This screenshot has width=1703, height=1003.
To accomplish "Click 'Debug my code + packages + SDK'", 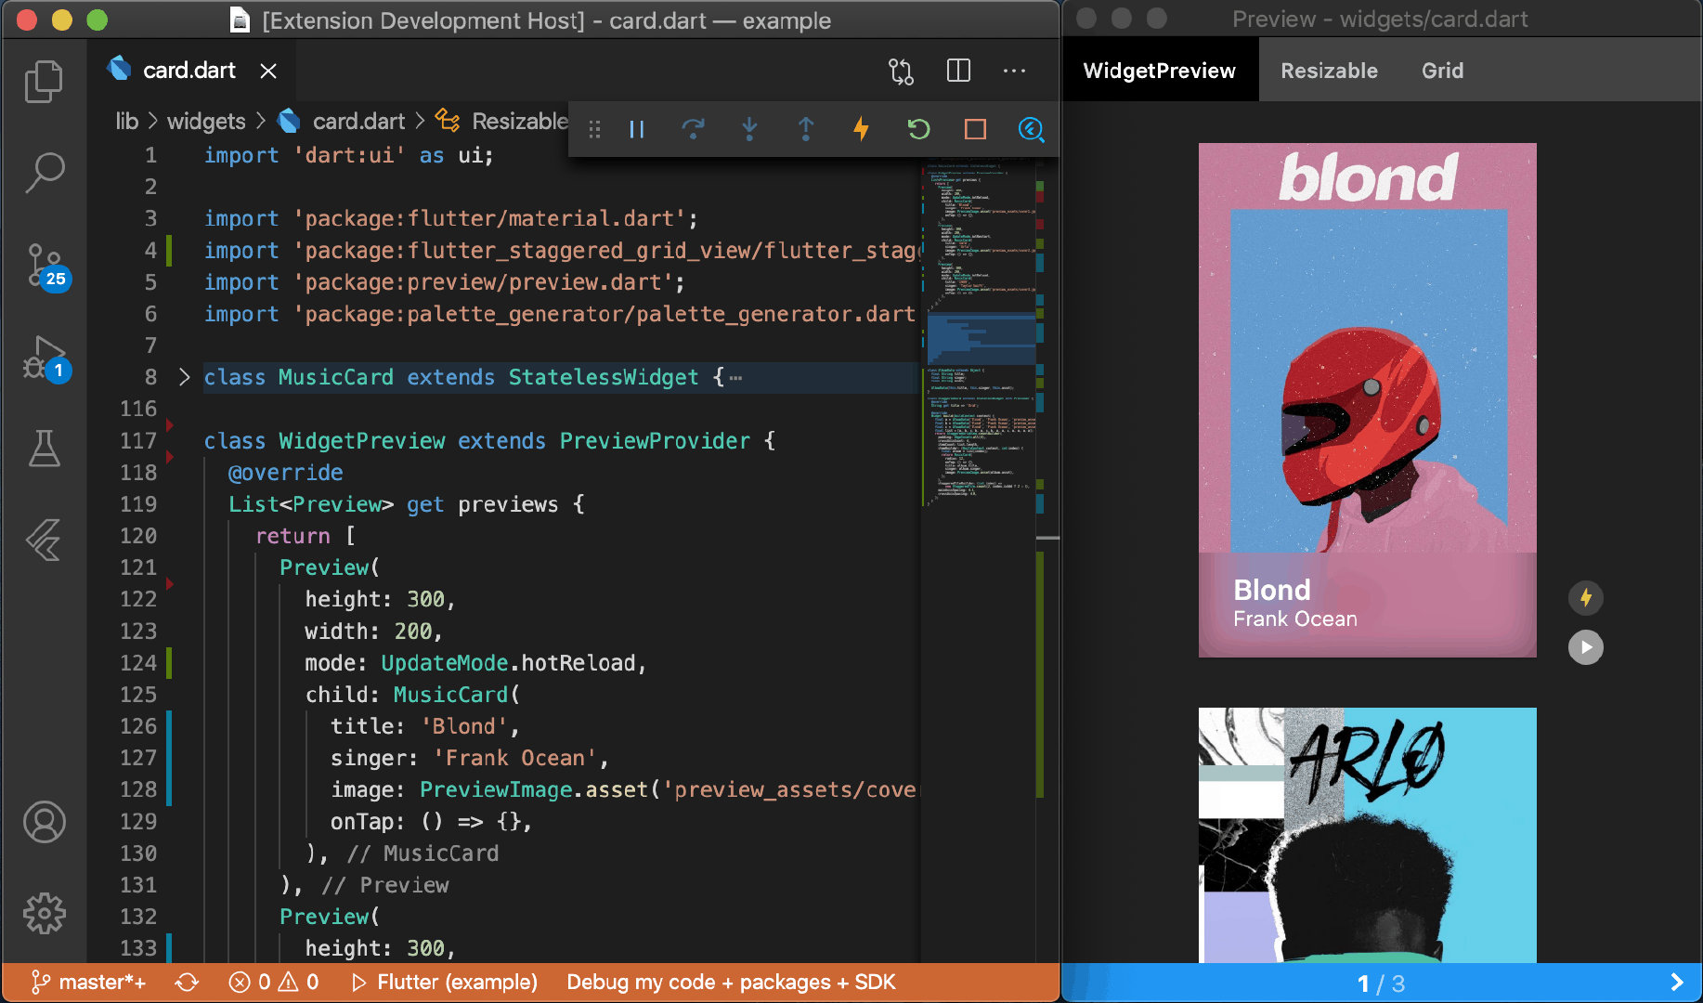I will click(731, 983).
